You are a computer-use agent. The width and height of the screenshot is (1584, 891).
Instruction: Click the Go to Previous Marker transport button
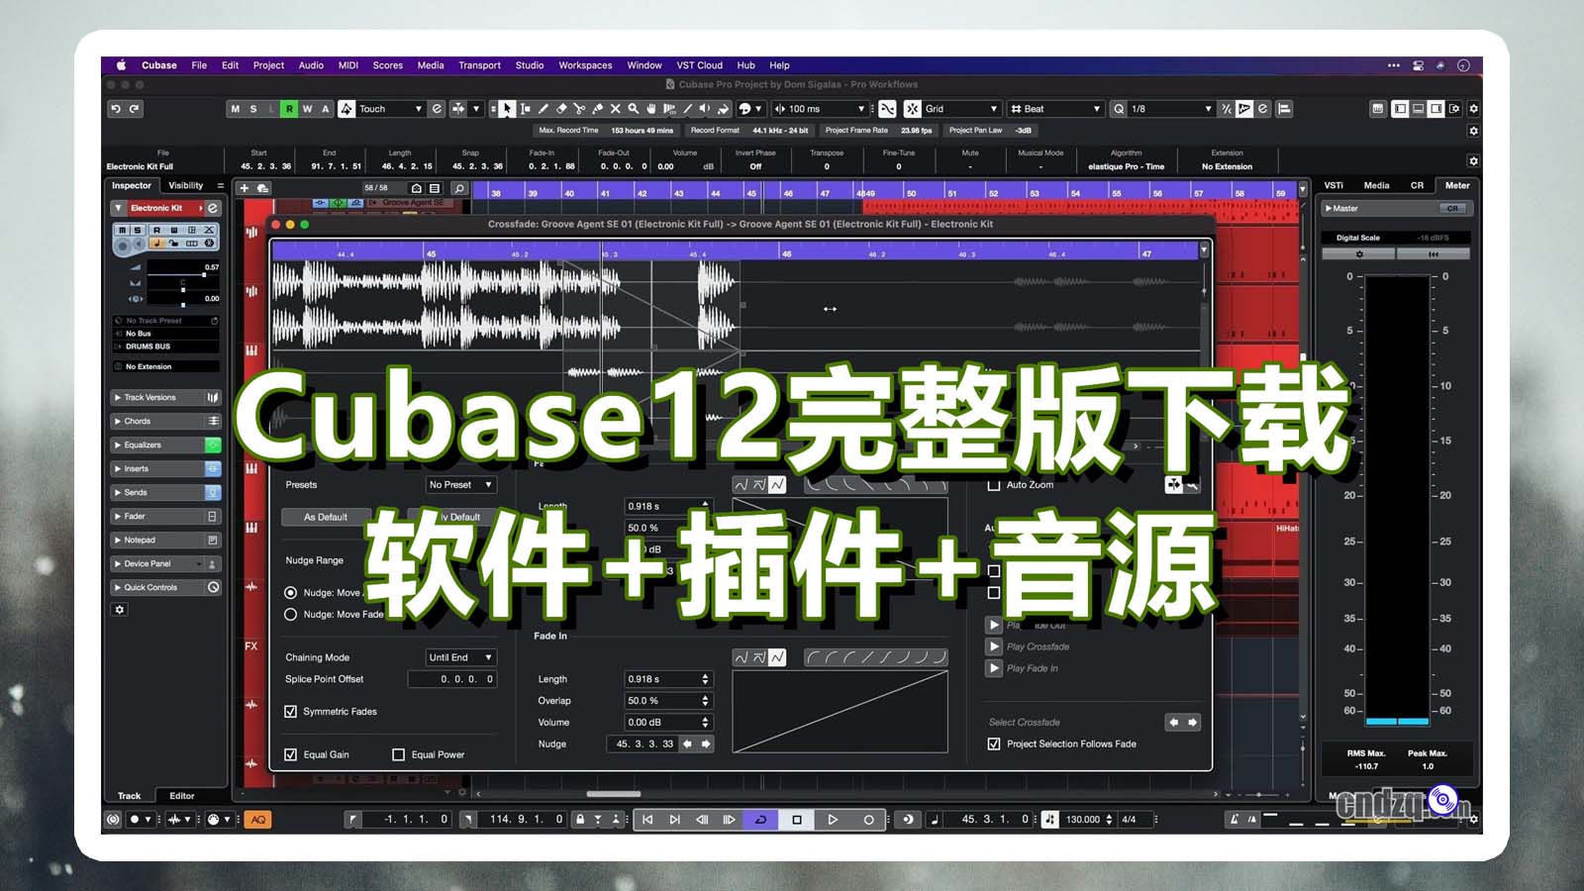(647, 819)
